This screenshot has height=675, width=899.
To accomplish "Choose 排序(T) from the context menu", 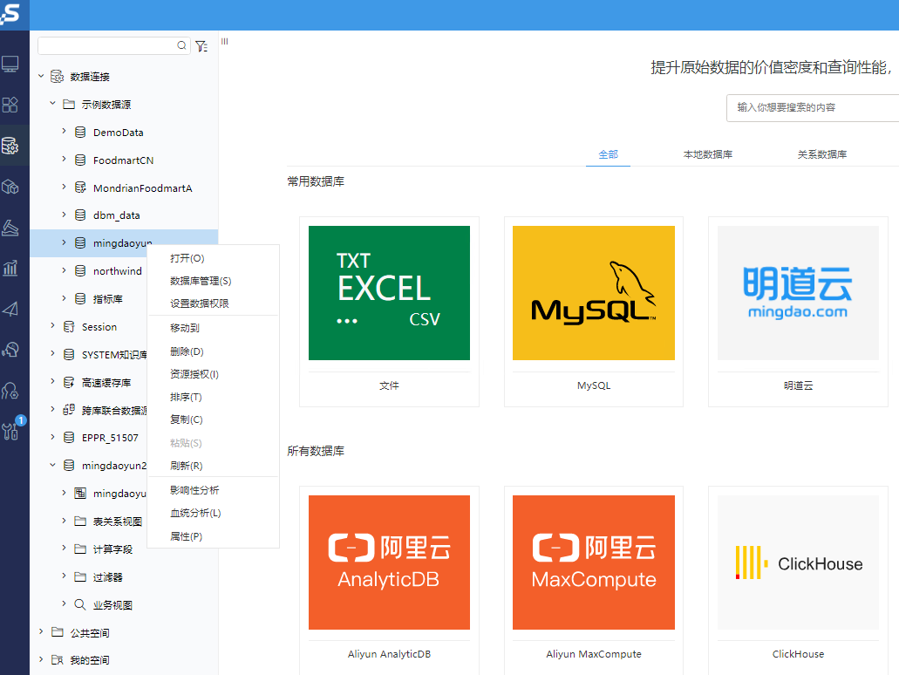I will click(x=213, y=397).
